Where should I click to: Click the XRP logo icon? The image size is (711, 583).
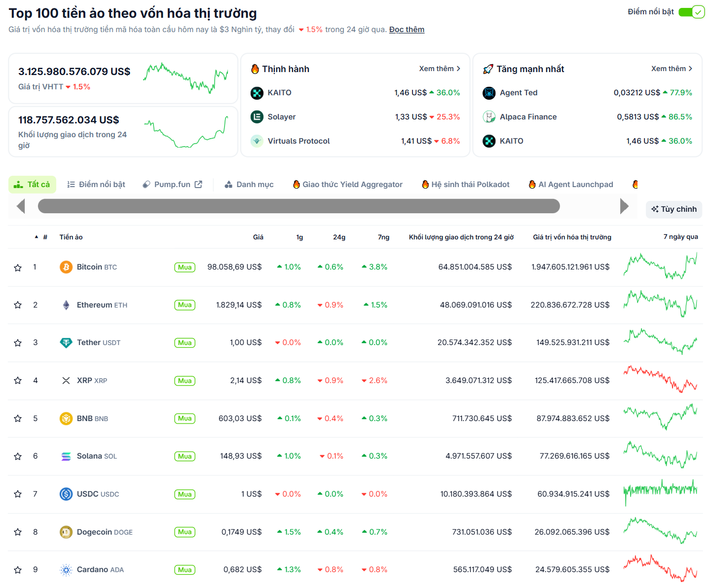tap(66, 381)
